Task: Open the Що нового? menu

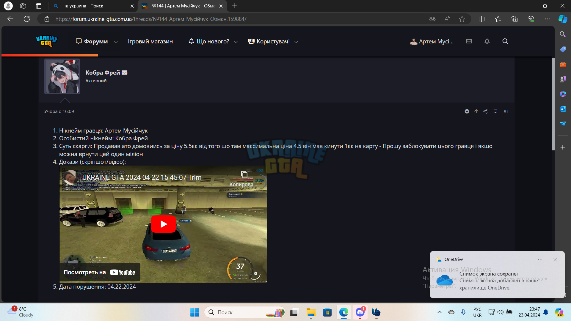Action: [x=209, y=41]
